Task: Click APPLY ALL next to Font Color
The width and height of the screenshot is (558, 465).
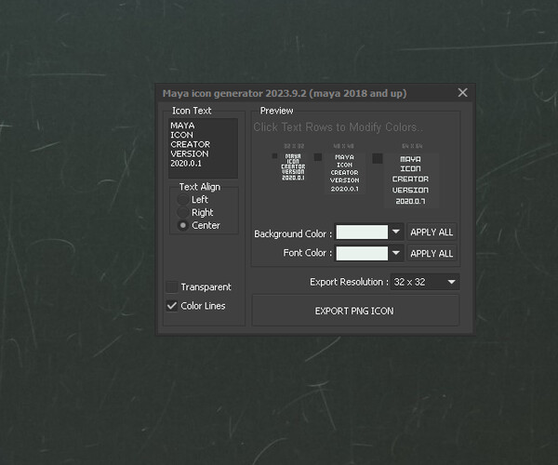Action: pos(432,253)
